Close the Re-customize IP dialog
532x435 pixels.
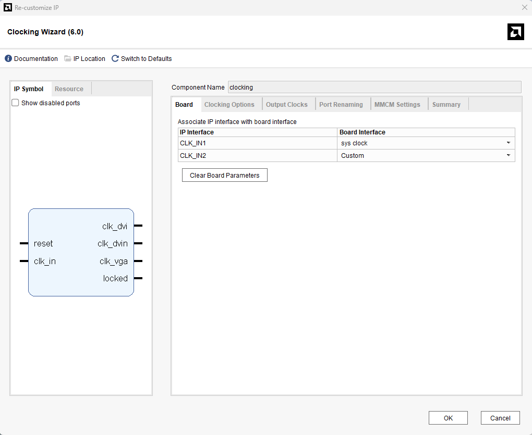[524, 7]
